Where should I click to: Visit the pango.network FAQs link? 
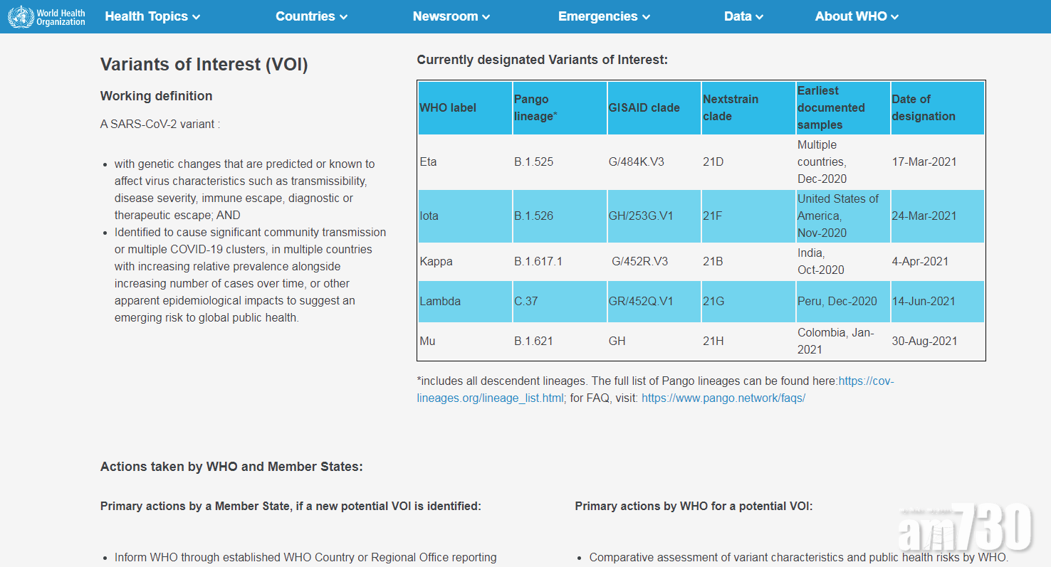723,398
